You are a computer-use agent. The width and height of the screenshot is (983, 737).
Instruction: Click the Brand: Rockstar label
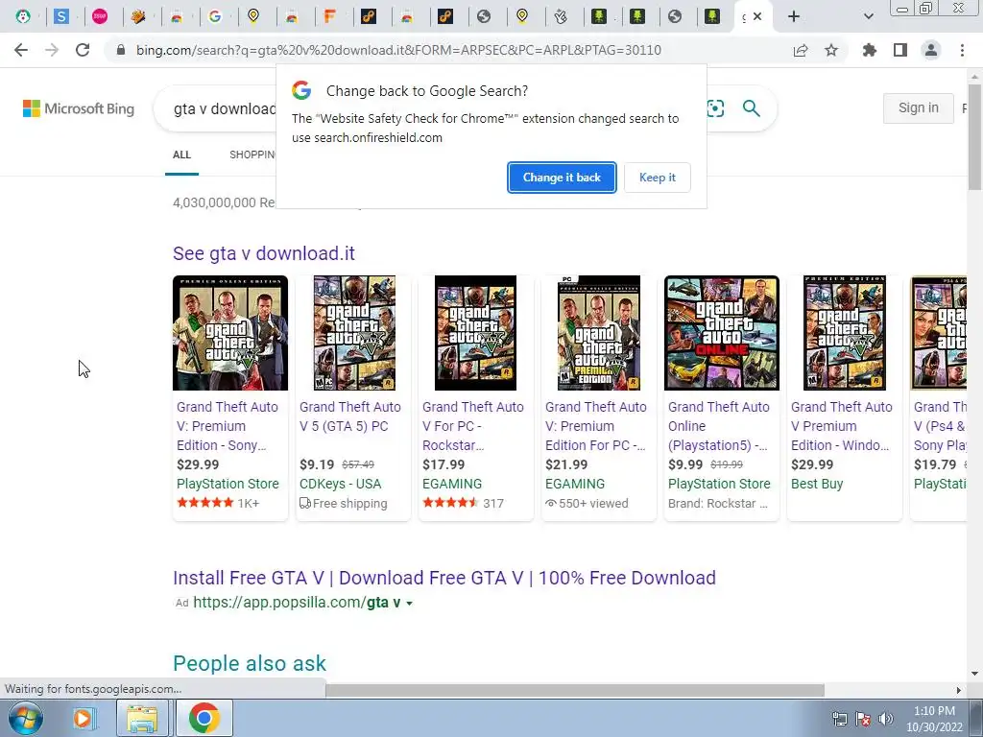coord(718,503)
